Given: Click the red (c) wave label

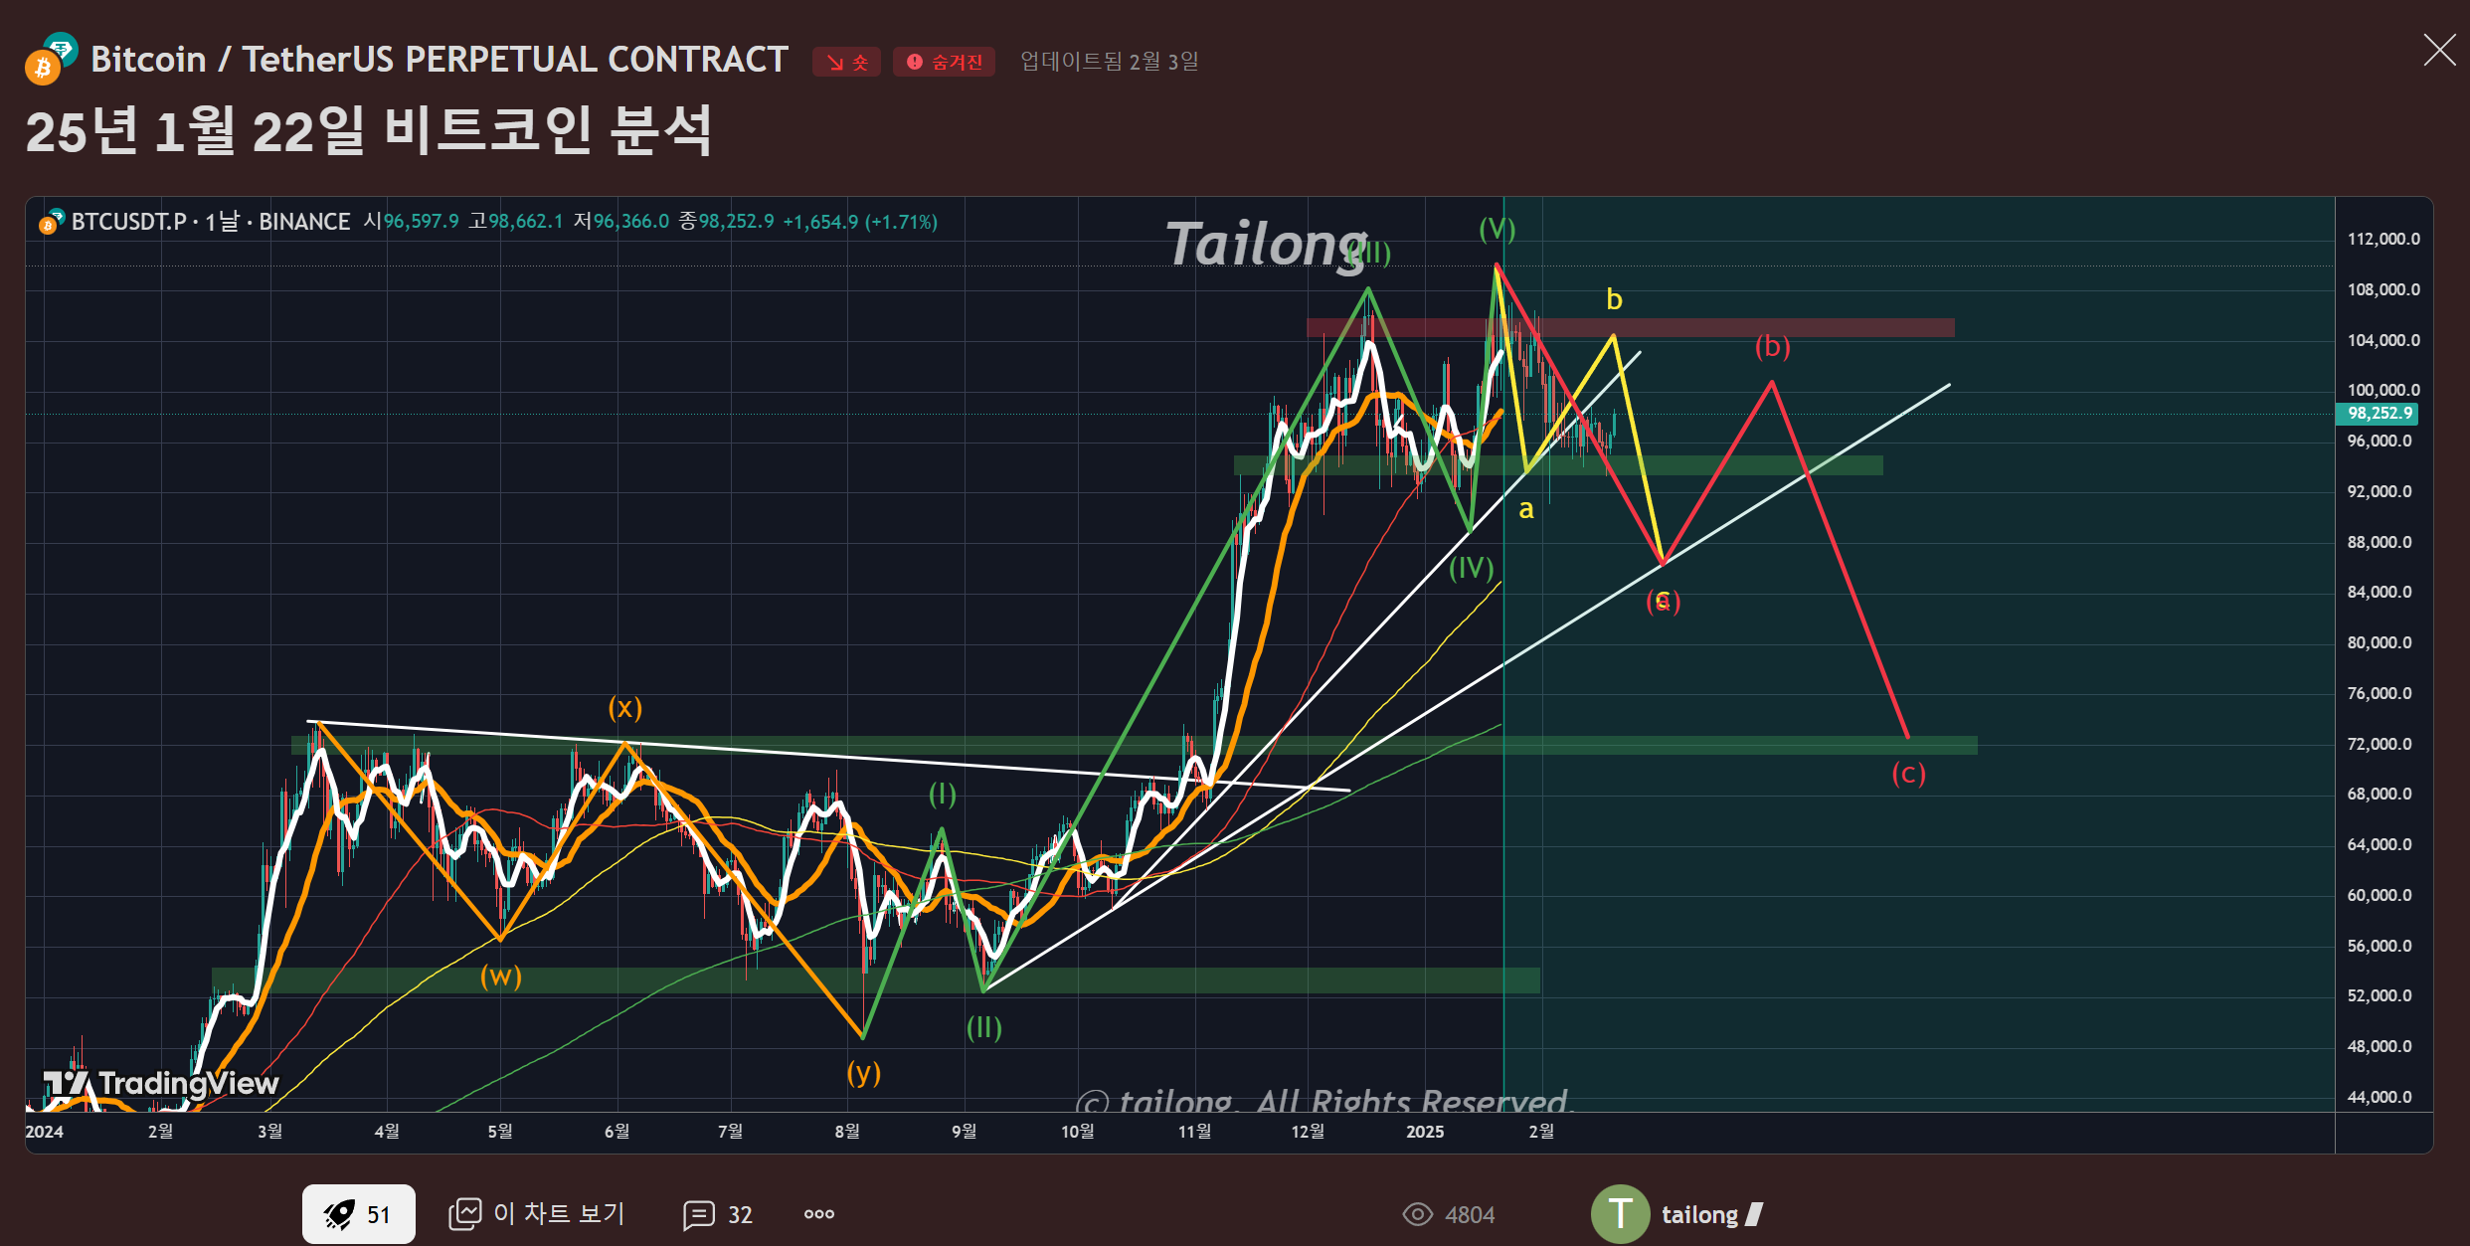Looking at the screenshot, I should tap(1908, 773).
